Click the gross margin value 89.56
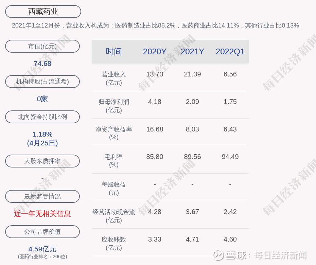 tap(192, 157)
